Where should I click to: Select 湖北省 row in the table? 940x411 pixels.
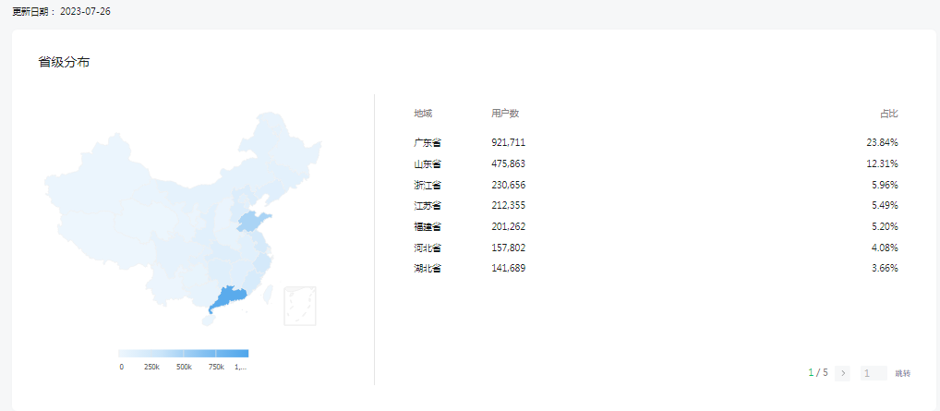tap(656, 269)
